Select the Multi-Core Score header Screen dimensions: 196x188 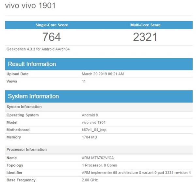pyautogui.click(x=145, y=25)
